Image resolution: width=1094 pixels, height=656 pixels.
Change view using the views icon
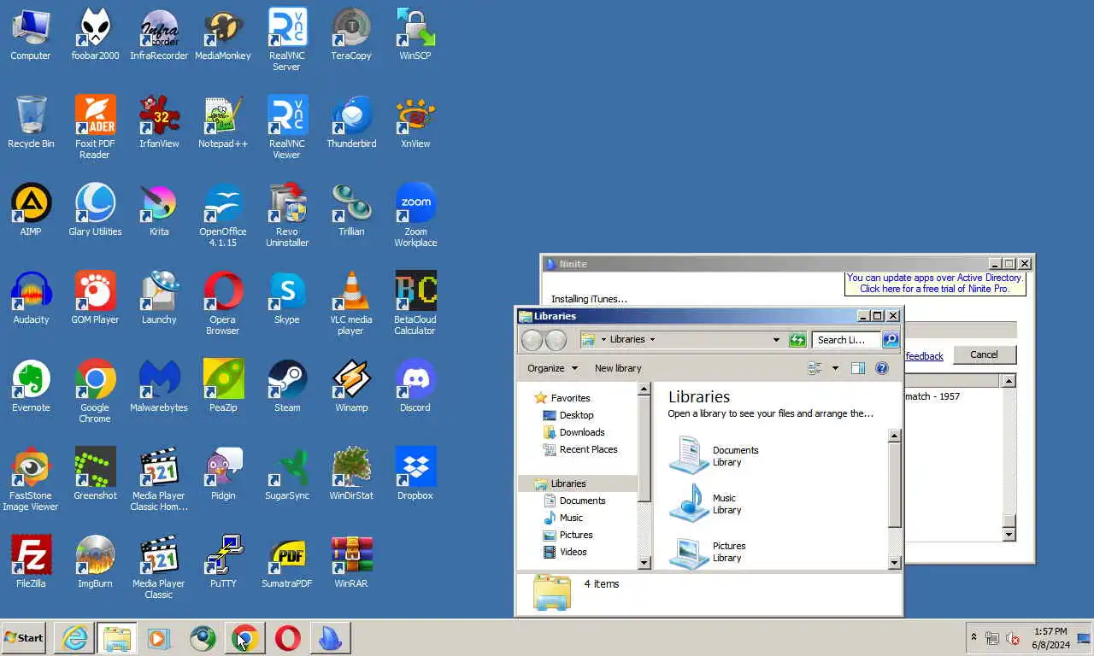(815, 368)
